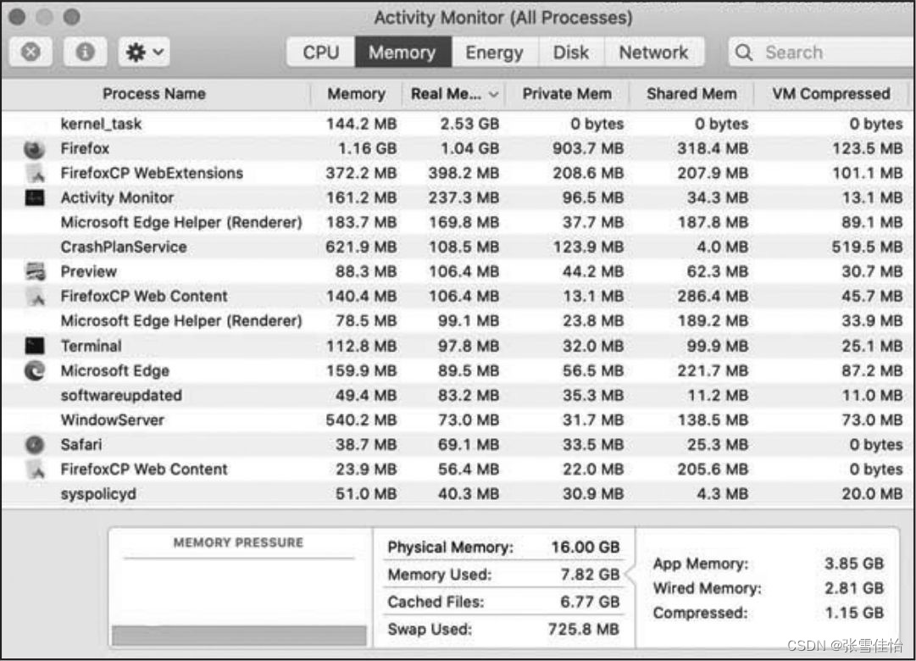Click icon beside FirefoxCP Web Content 140.4 MB
The width and height of the screenshot is (916, 661).
(x=36, y=297)
